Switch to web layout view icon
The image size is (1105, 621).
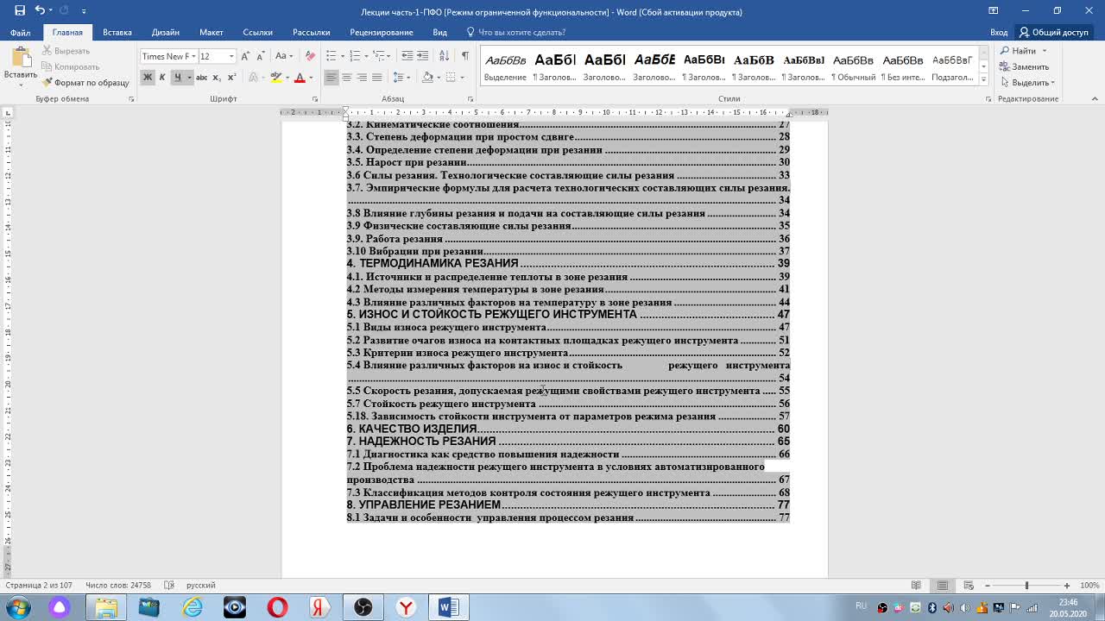pyautogui.click(x=969, y=586)
